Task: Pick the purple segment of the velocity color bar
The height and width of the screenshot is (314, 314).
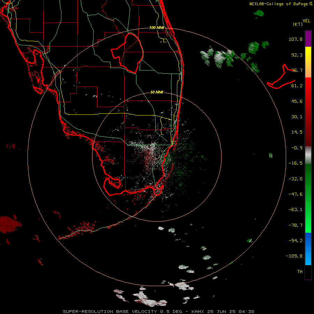Action: (x=308, y=39)
